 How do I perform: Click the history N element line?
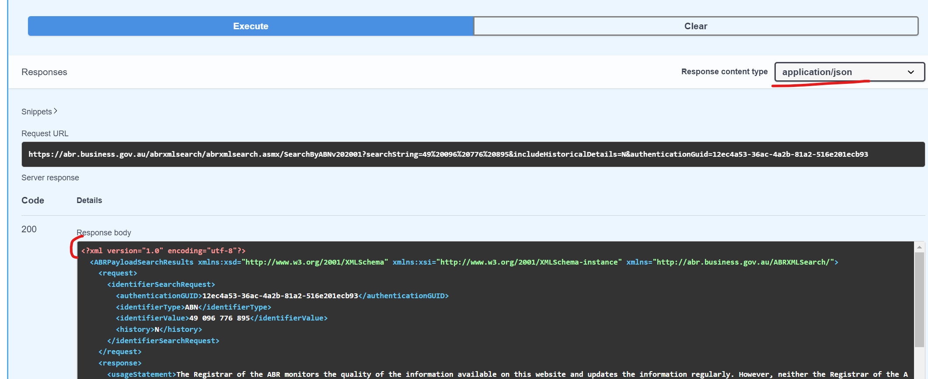point(159,329)
